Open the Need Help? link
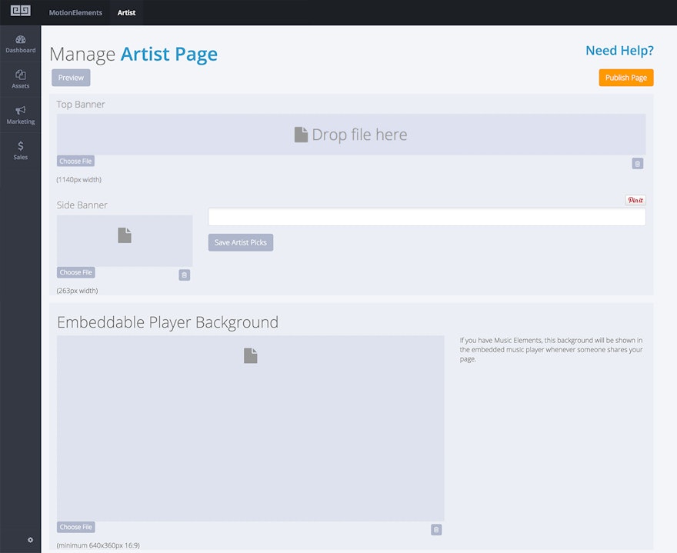 pyautogui.click(x=619, y=51)
